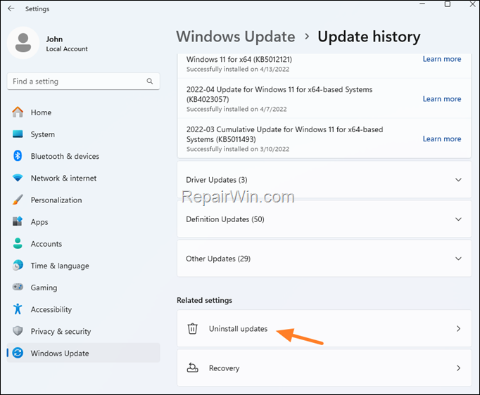
Task: Expand Other Updates (29) chevron
Action: click(x=458, y=259)
